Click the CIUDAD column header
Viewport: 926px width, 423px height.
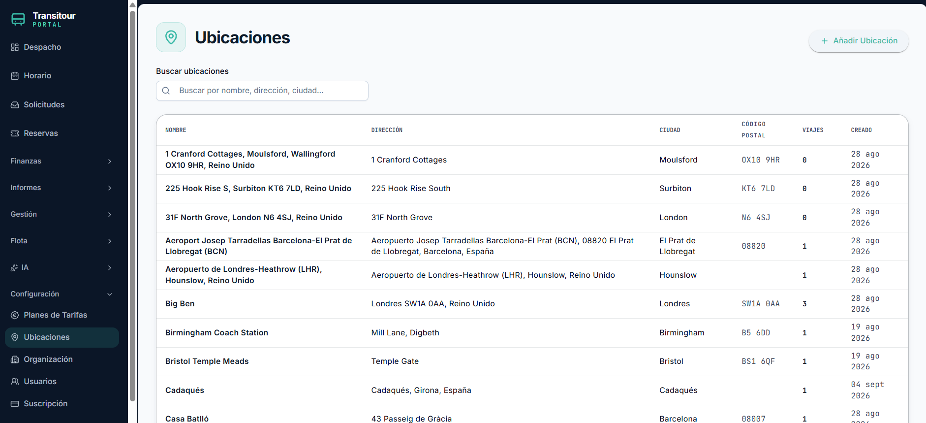click(x=670, y=130)
